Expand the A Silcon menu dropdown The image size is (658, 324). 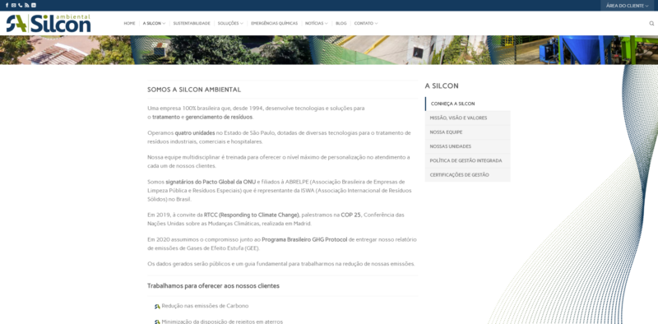pyautogui.click(x=154, y=24)
